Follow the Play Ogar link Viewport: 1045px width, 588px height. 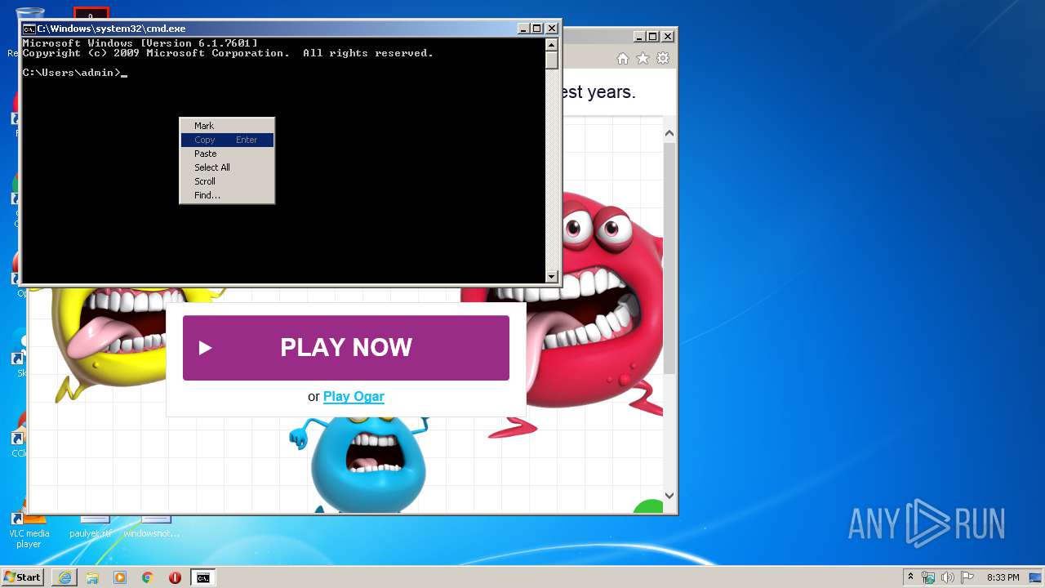(354, 396)
